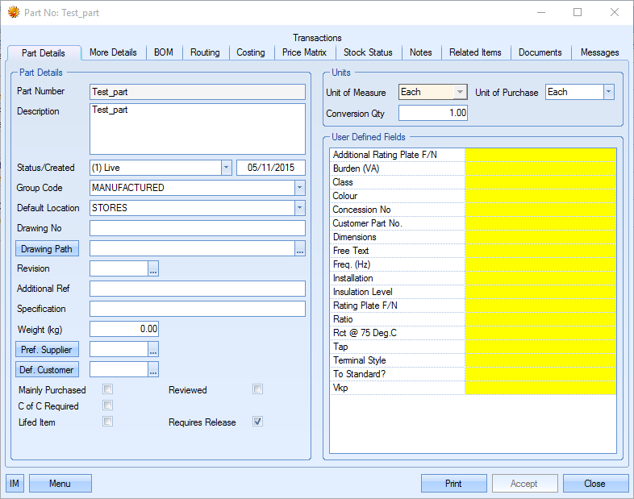The image size is (634, 499).
Task: Open the Stock Status tab
Action: coord(368,52)
